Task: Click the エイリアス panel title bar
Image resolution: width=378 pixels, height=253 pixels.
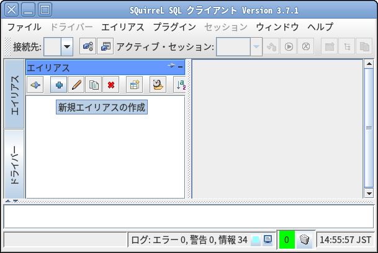Action: [x=106, y=67]
